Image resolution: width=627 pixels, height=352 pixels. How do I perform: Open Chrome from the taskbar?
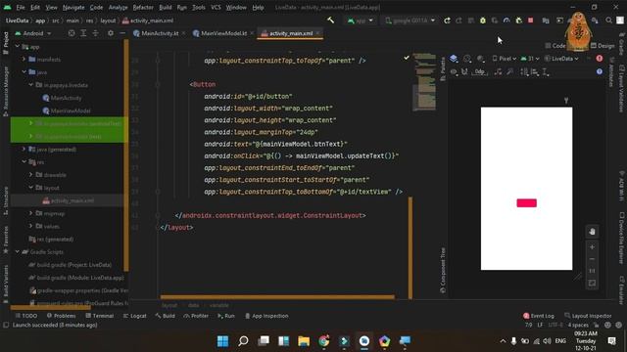click(324, 341)
